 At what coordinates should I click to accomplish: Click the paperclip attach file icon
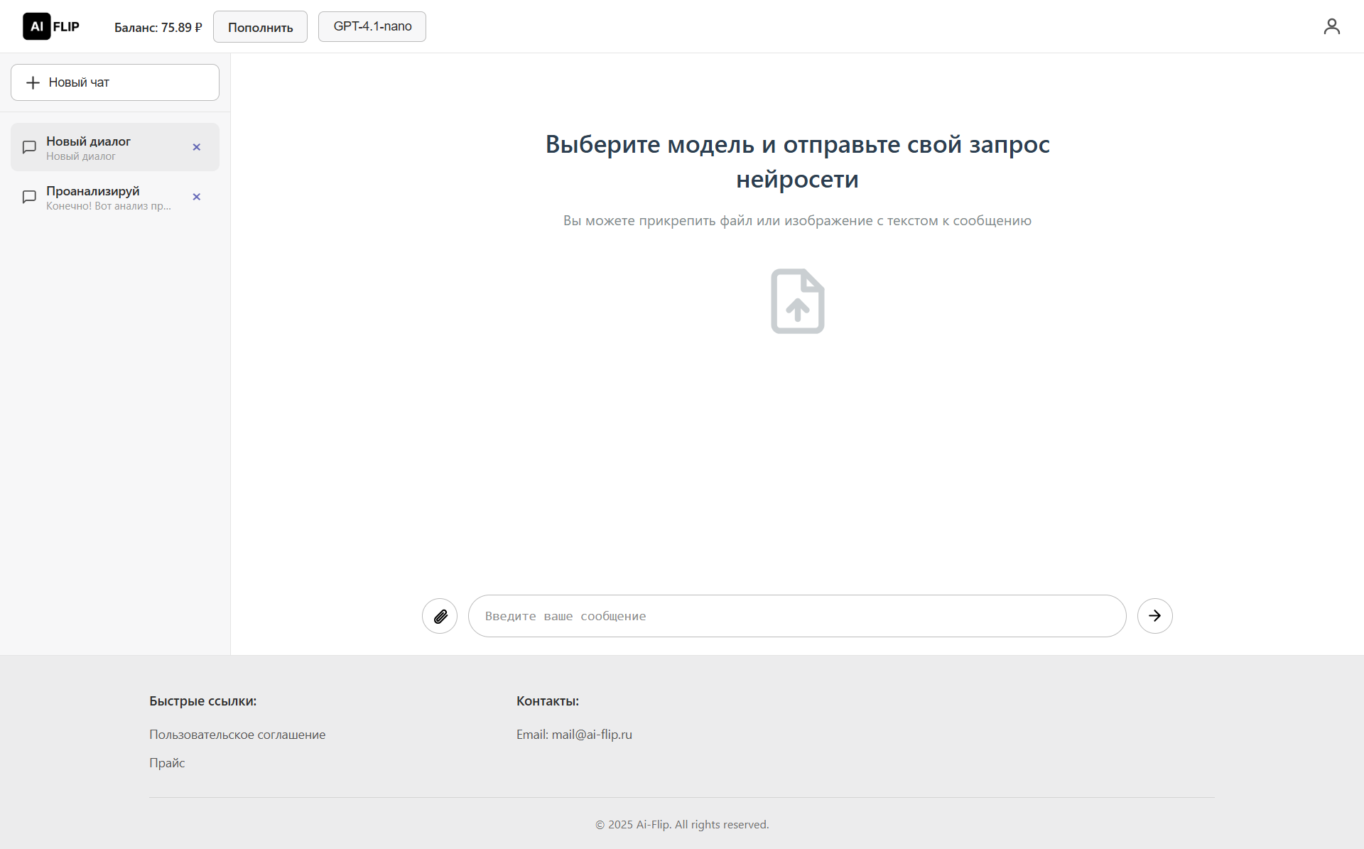440,616
